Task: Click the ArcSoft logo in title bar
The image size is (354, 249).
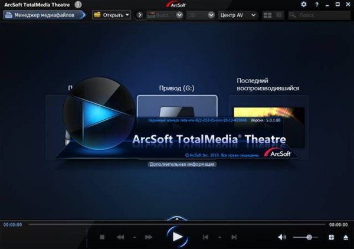Action: [176, 5]
